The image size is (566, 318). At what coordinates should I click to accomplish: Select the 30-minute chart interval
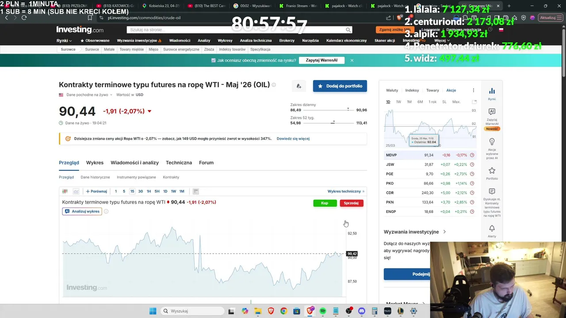pyautogui.click(x=141, y=191)
